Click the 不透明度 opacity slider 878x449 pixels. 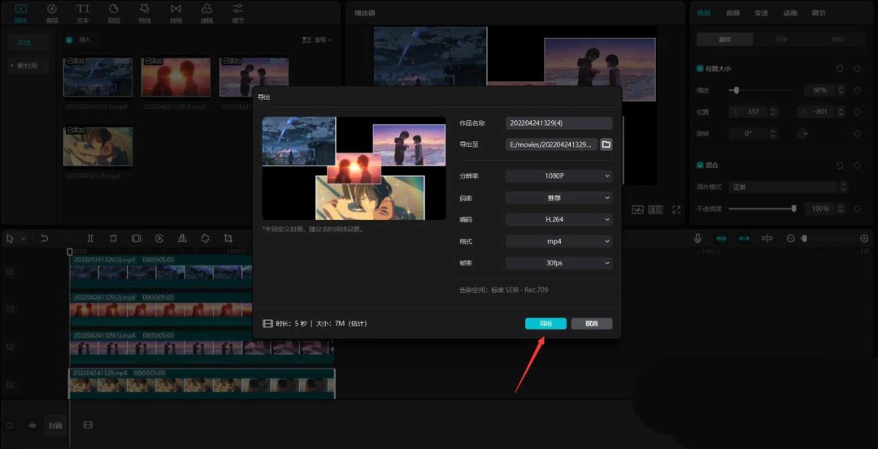pyautogui.click(x=761, y=209)
